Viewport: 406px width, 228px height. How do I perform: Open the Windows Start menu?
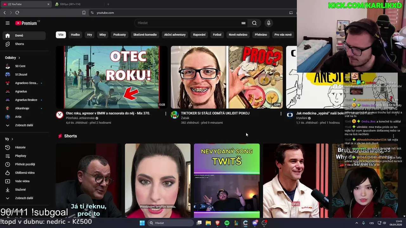tap(142, 223)
